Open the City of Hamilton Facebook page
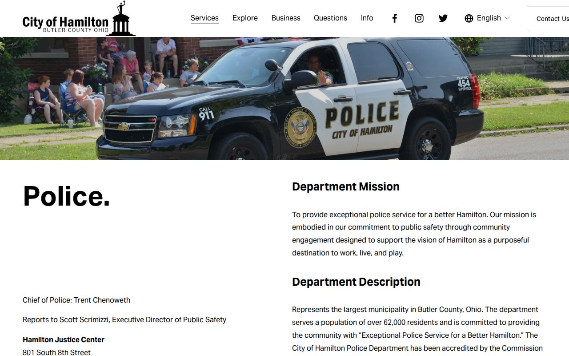The image size is (569, 356). pos(394,18)
